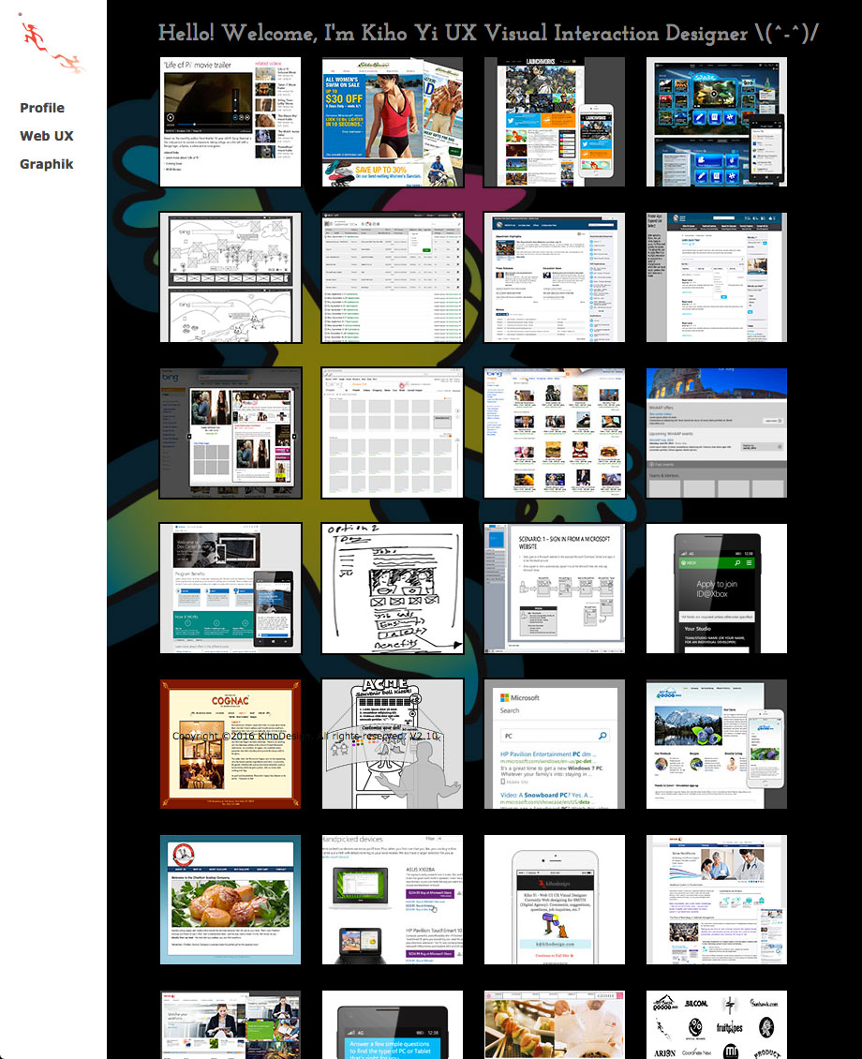The height and width of the screenshot is (1059, 862).
Task: Open the Department Highlights page thumbnail
Action: click(x=554, y=277)
